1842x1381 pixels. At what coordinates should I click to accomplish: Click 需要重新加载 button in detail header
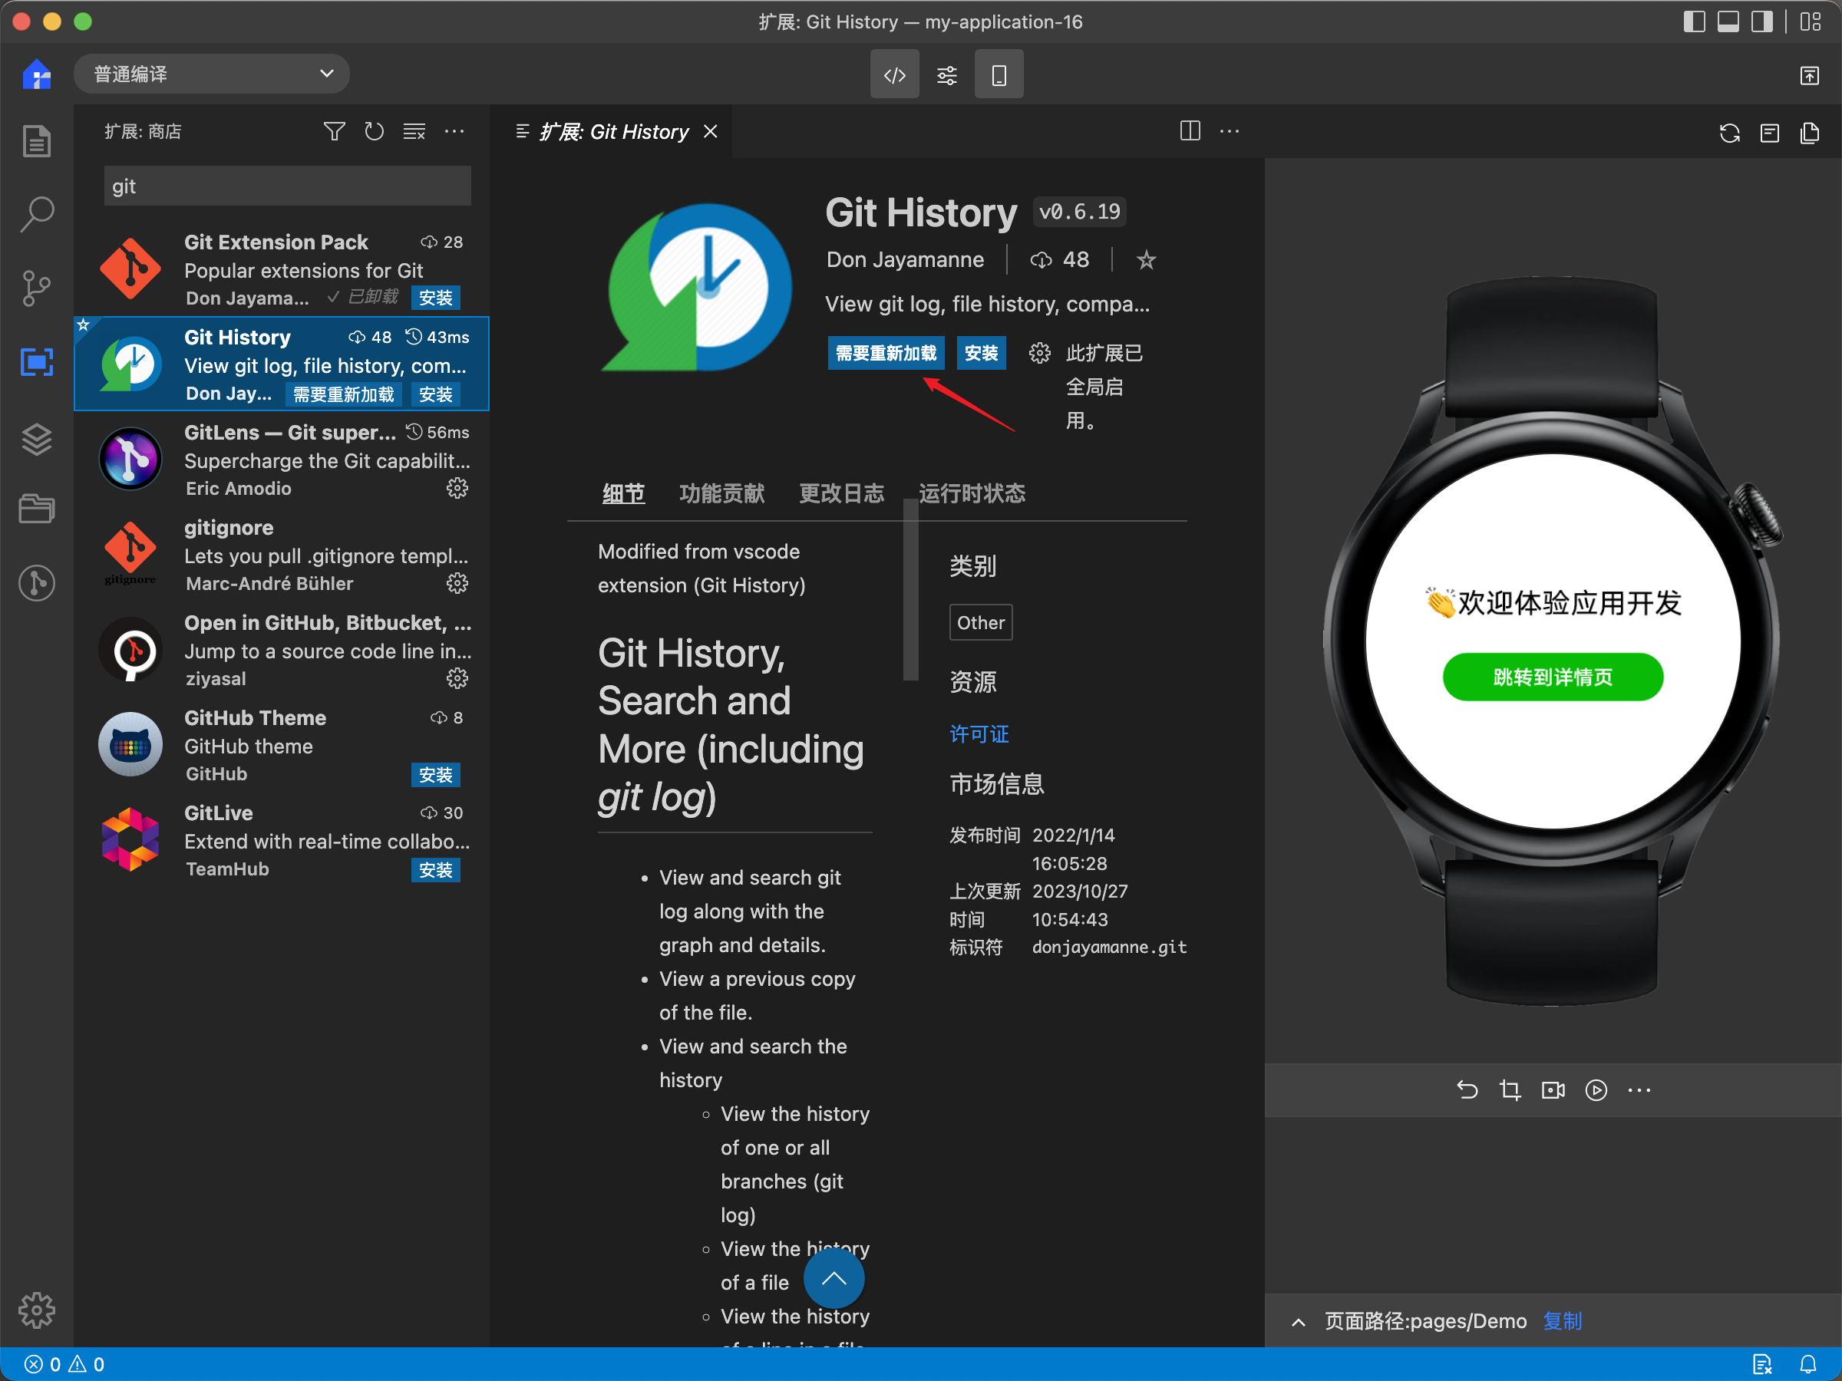[886, 353]
